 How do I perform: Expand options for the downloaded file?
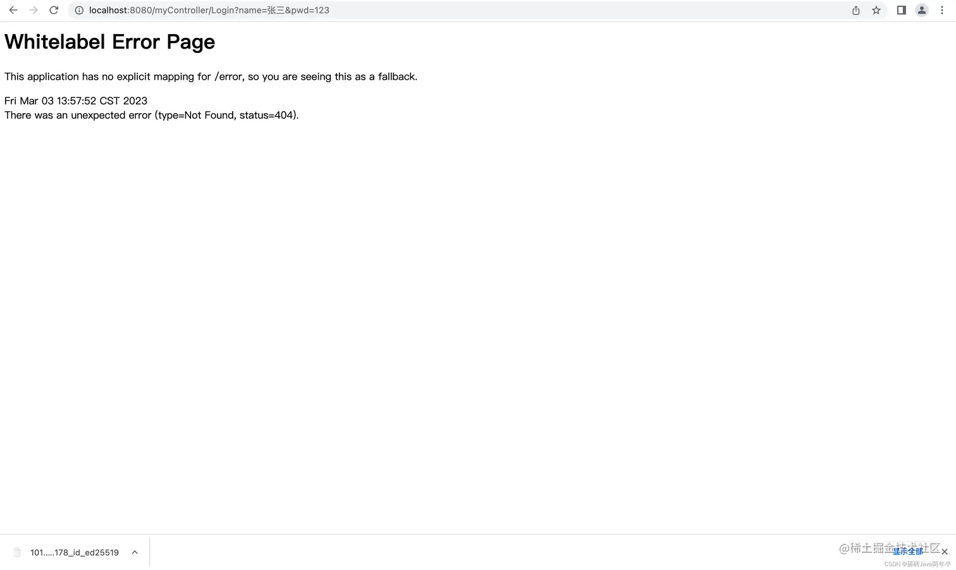[135, 552]
